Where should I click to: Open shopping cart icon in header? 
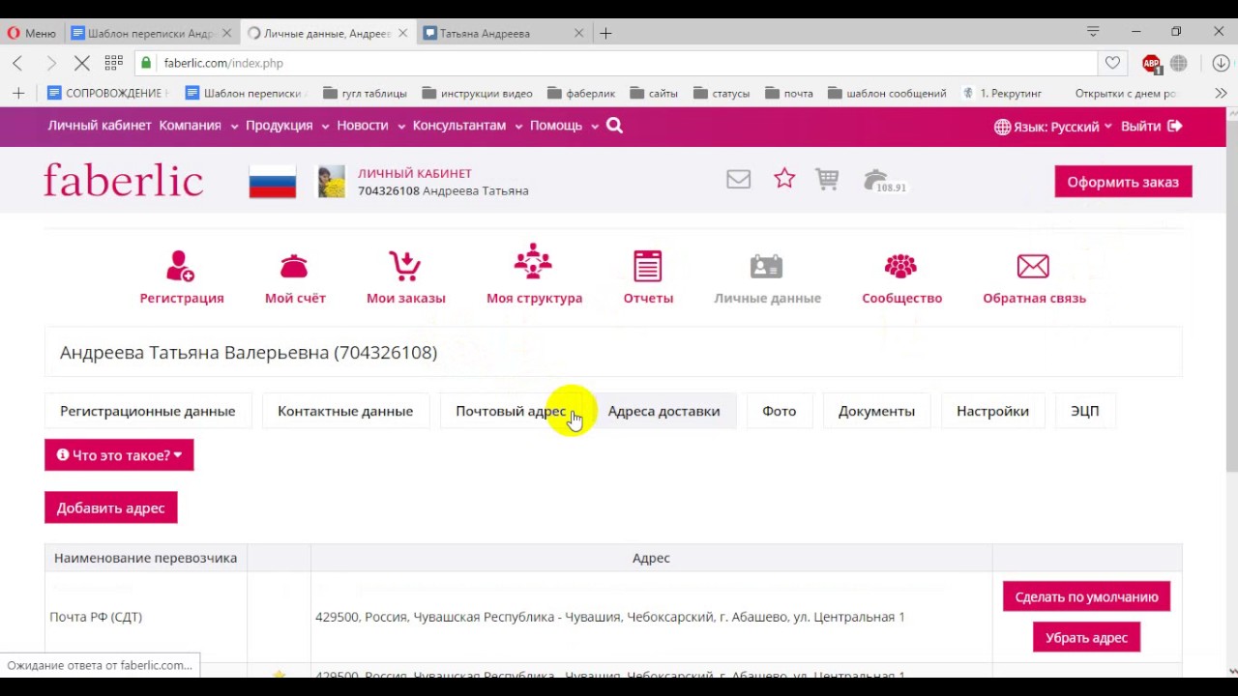(x=827, y=179)
